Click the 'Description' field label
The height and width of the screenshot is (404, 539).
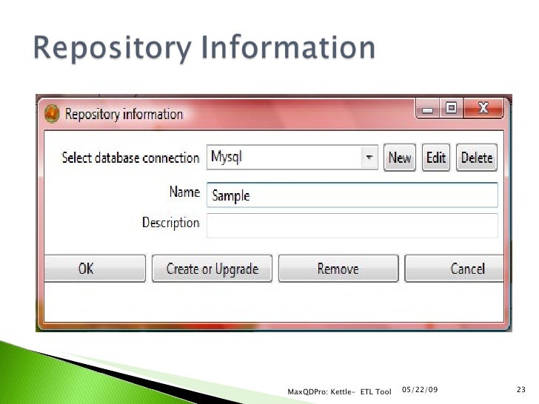coord(171,223)
